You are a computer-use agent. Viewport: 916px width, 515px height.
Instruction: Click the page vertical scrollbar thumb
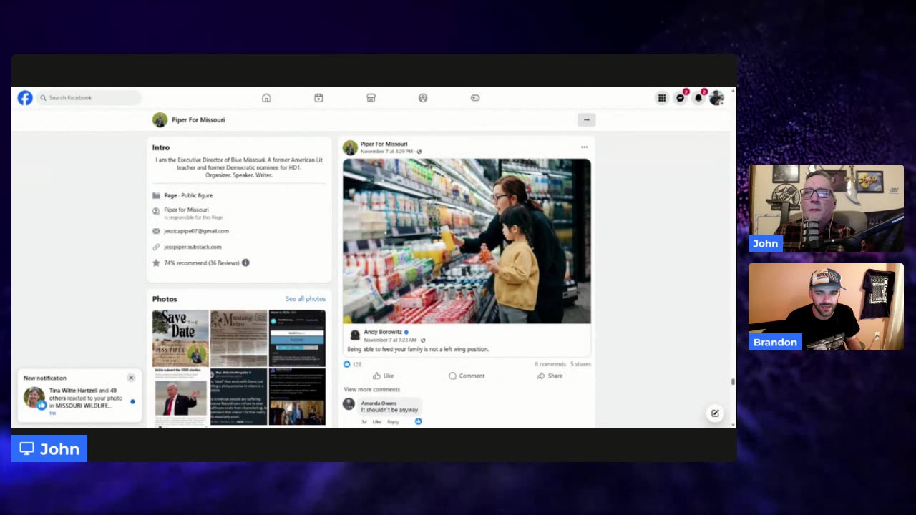point(733,382)
